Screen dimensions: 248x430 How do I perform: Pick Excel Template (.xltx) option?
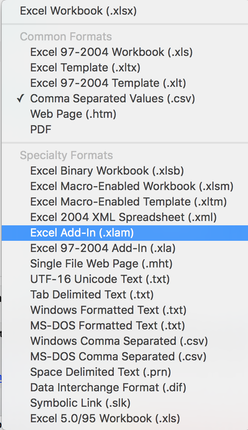[x=125, y=68]
